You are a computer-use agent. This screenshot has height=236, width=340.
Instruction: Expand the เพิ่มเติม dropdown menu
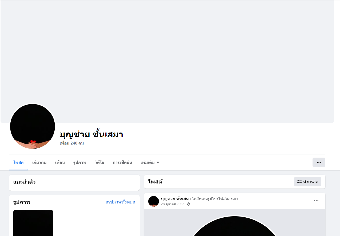[150, 162]
